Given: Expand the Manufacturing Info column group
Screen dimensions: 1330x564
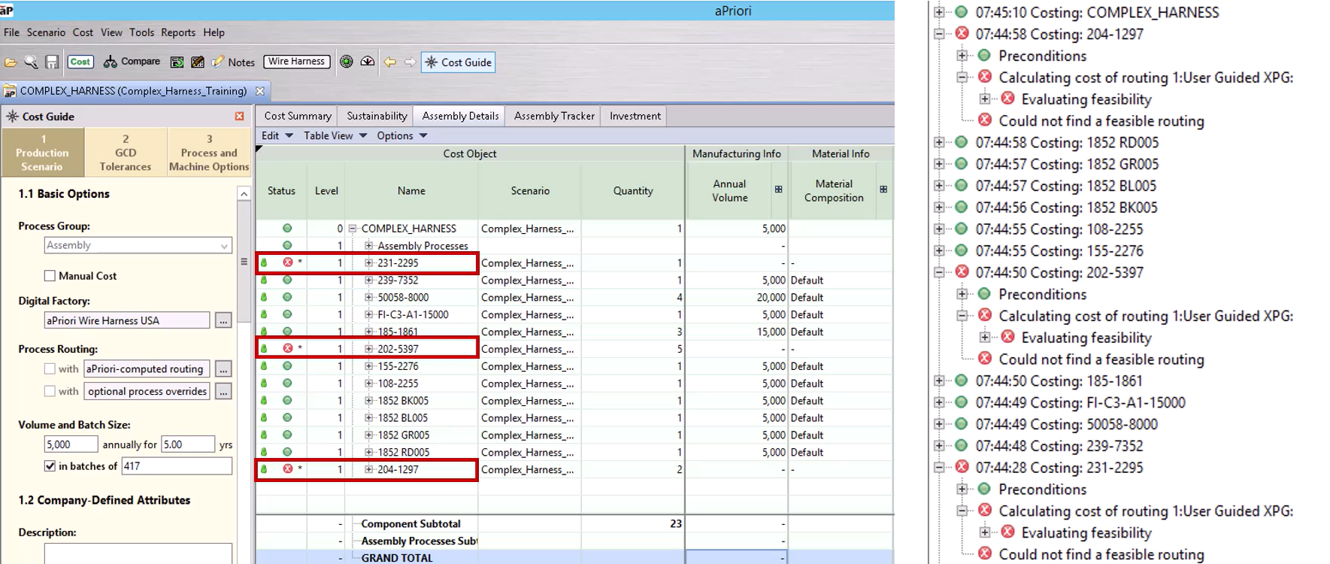Looking at the screenshot, I should (778, 190).
